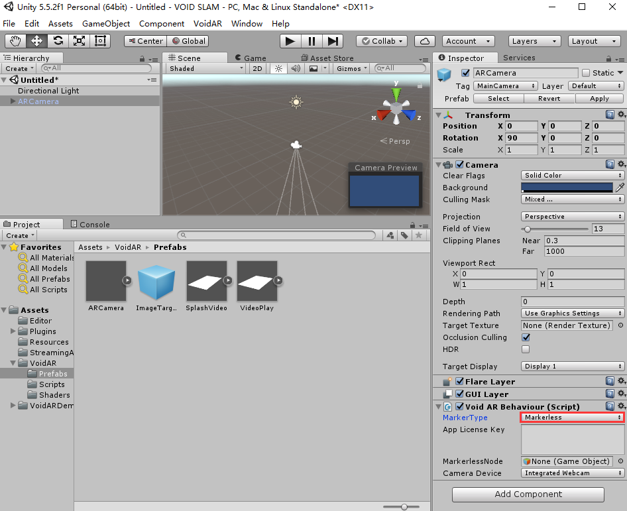
Task: Click the prefab Apply button
Action: coord(599,98)
